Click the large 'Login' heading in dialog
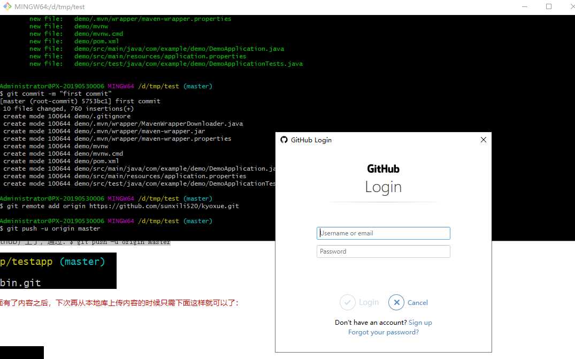Screen dimensions: 575x359 [x=383, y=187]
